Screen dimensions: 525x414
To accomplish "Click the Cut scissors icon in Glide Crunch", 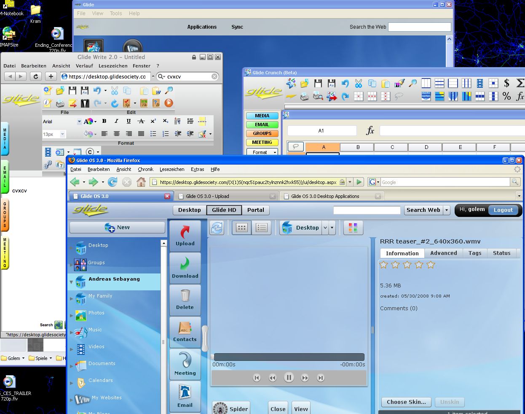I will click(x=359, y=84).
